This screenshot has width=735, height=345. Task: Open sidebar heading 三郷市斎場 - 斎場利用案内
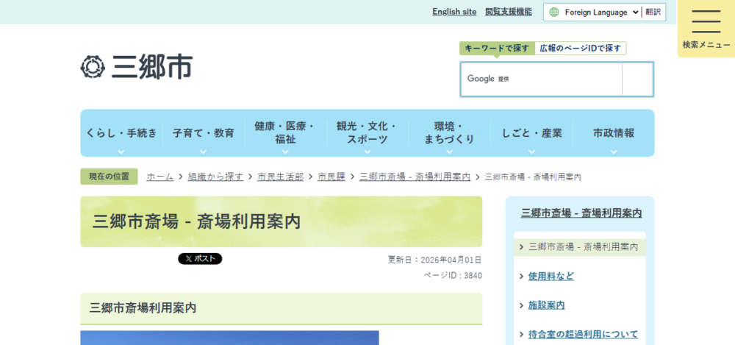(581, 213)
